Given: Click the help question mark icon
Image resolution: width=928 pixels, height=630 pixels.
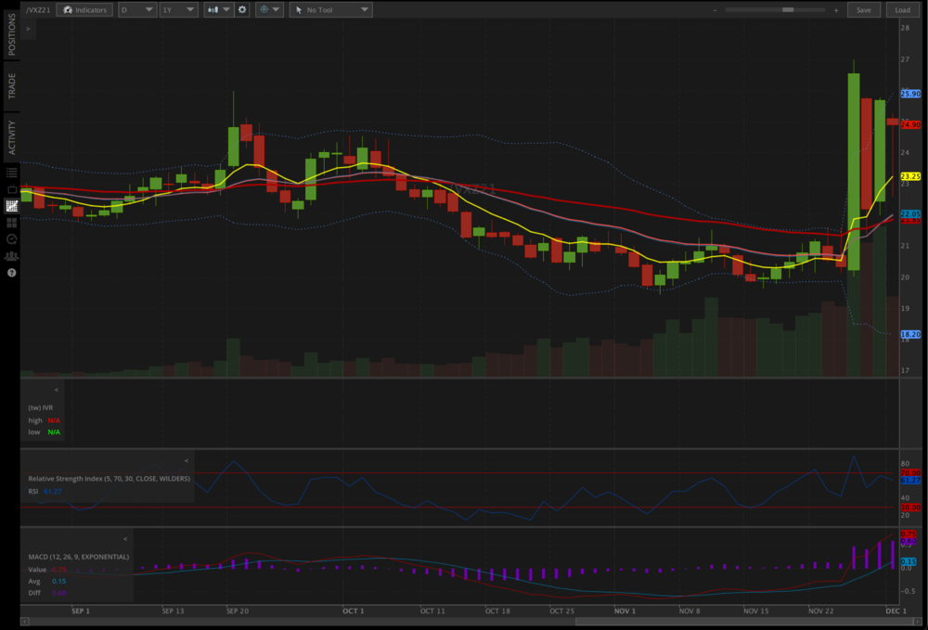Looking at the screenshot, I should click(x=12, y=273).
